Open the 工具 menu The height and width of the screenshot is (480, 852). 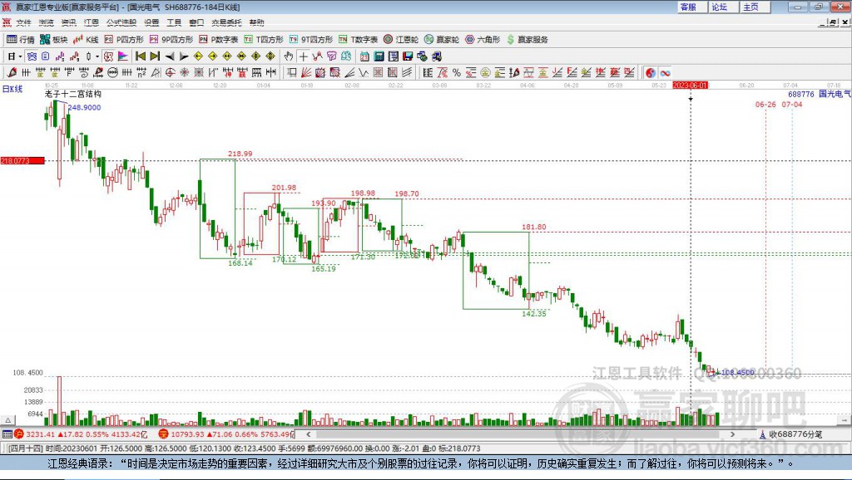(x=174, y=22)
